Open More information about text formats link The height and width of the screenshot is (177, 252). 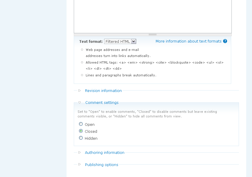188,41
